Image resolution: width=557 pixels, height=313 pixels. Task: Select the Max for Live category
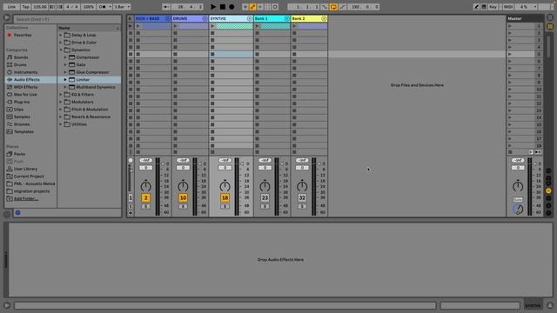pyautogui.click(x=25, y=95)
